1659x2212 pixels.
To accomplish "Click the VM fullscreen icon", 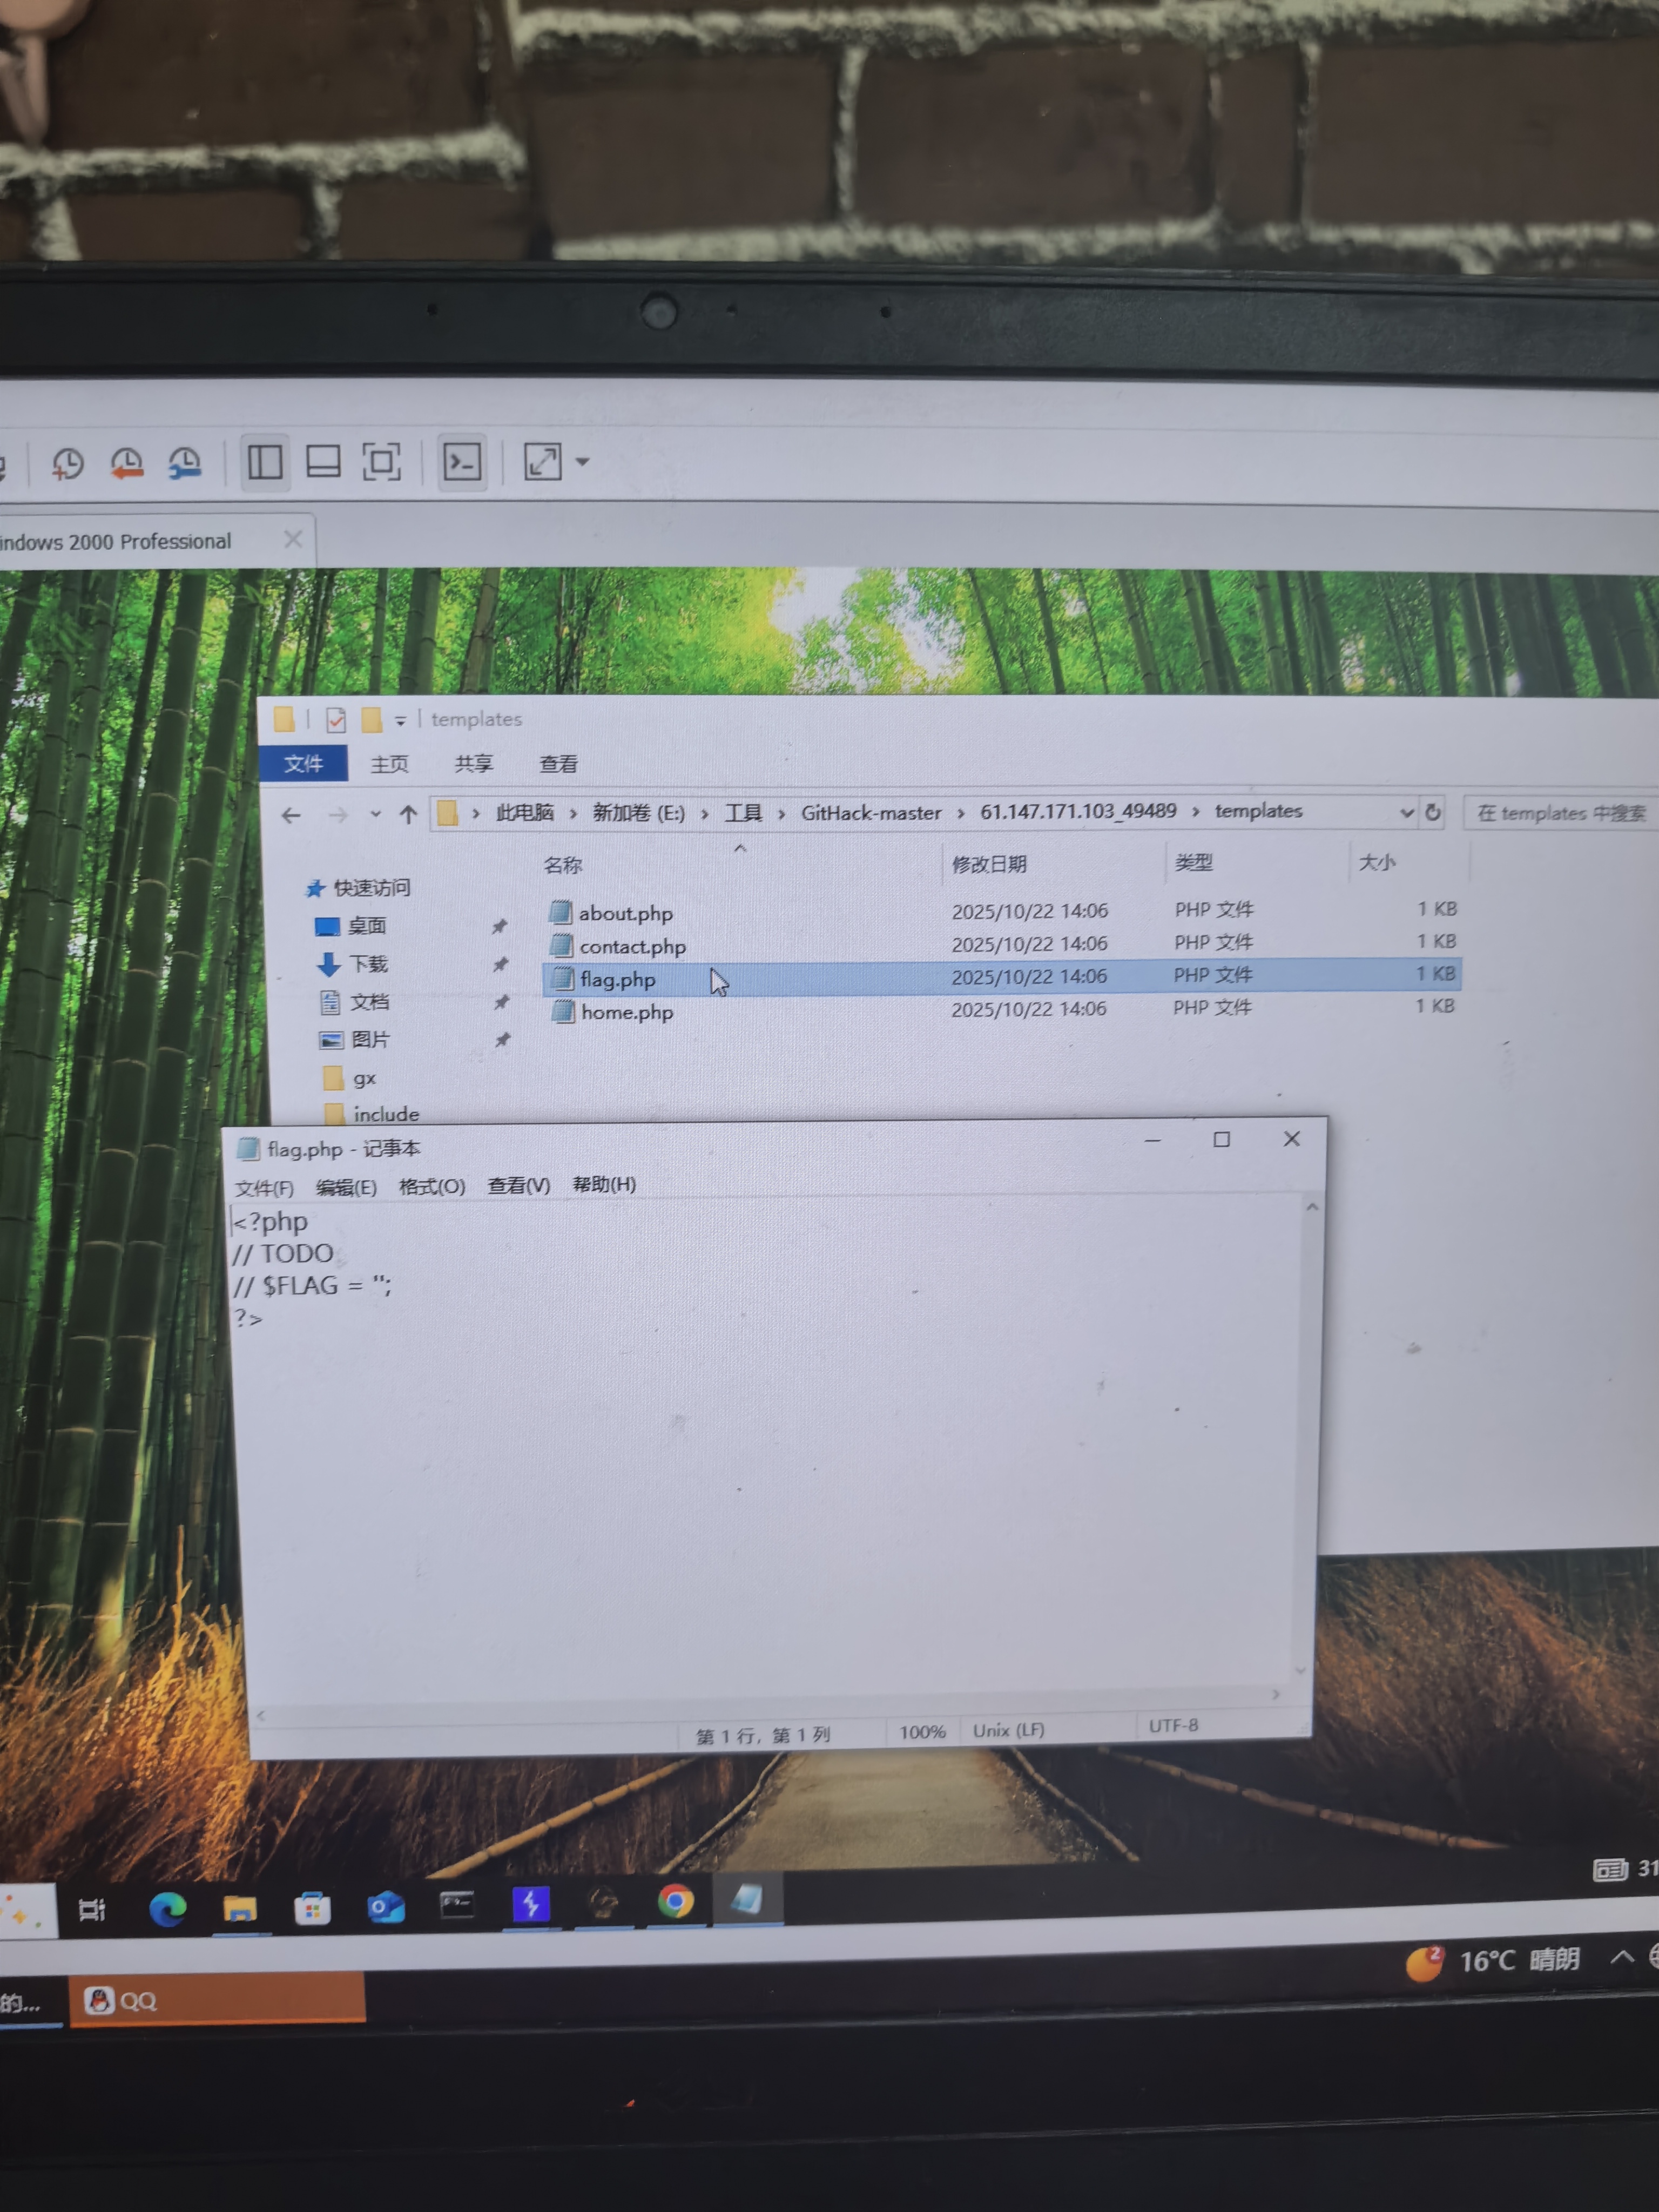I will coord(381,462).
